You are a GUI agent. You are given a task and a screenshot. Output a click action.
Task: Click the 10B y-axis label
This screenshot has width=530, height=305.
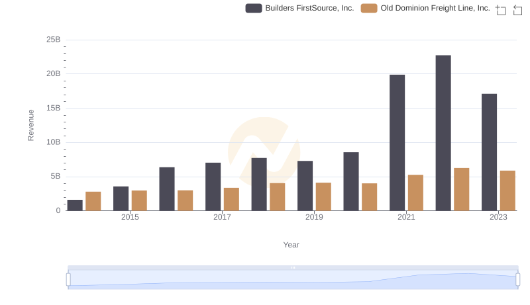[54, 142]
